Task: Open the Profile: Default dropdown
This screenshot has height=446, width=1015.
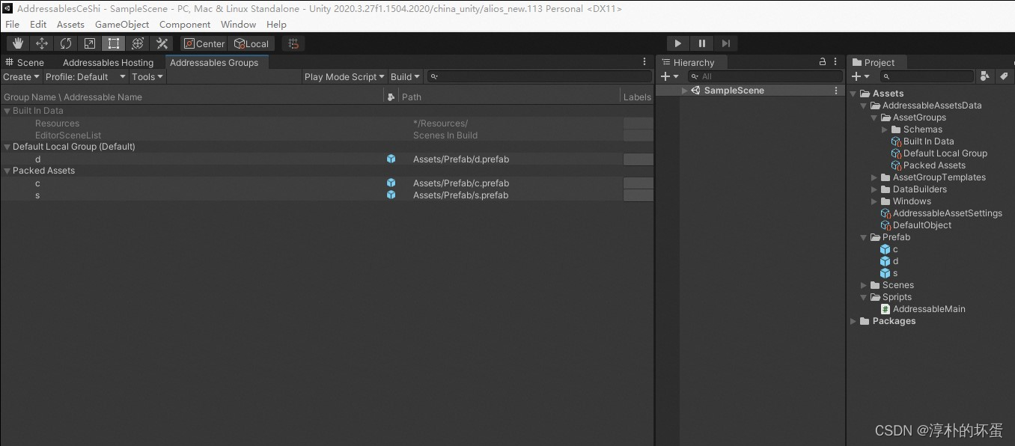Action: tap(85, 76)
